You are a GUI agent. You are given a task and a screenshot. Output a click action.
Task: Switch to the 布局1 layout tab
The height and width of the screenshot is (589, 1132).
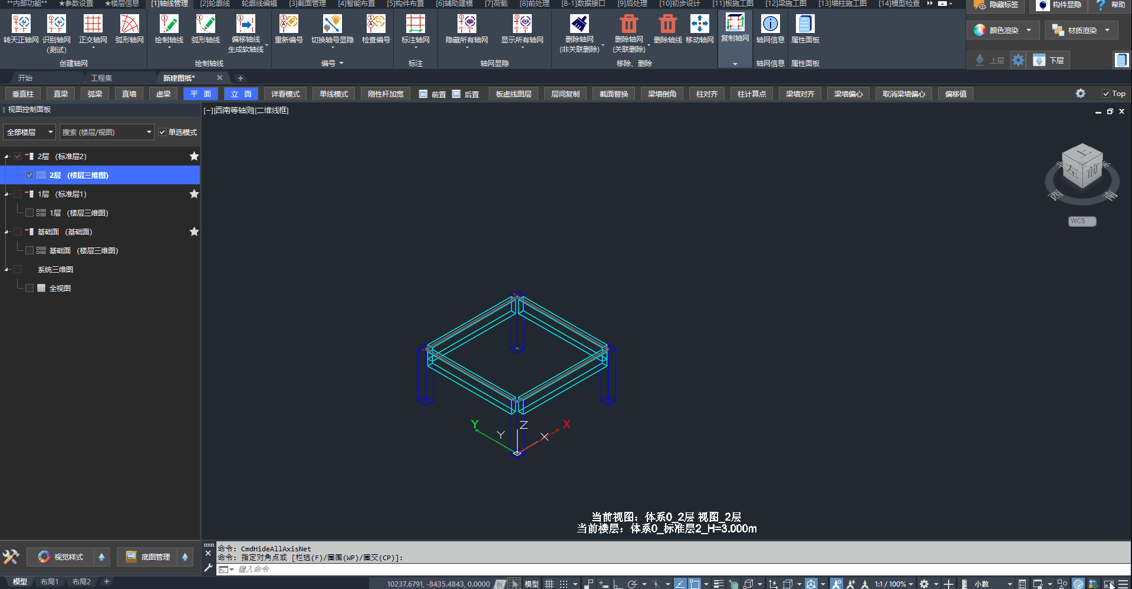tap(50, 582)
